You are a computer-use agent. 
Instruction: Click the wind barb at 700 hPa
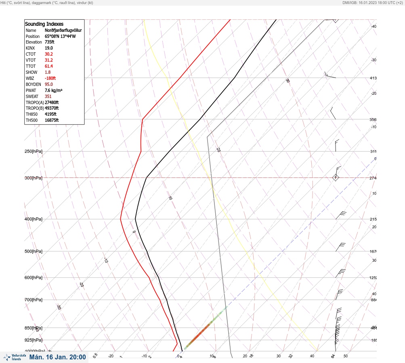(x=339, y=294)
